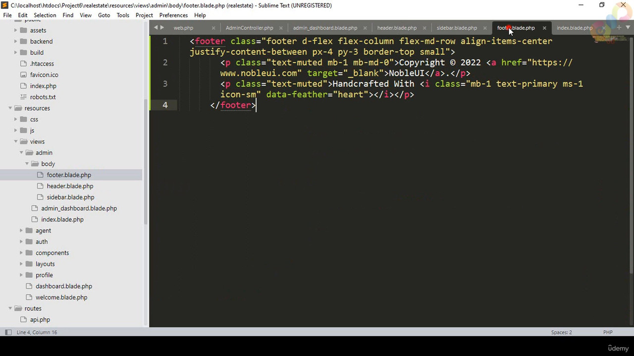634x356 pixels.
Task: Open sidebar.blade.php in the sidebar tree
Action: click(x=70, y=197)
